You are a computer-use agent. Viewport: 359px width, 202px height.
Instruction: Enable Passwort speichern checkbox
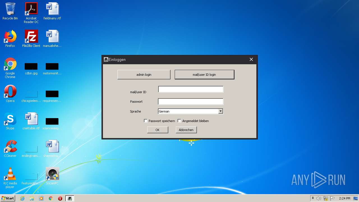pos(146,121)
